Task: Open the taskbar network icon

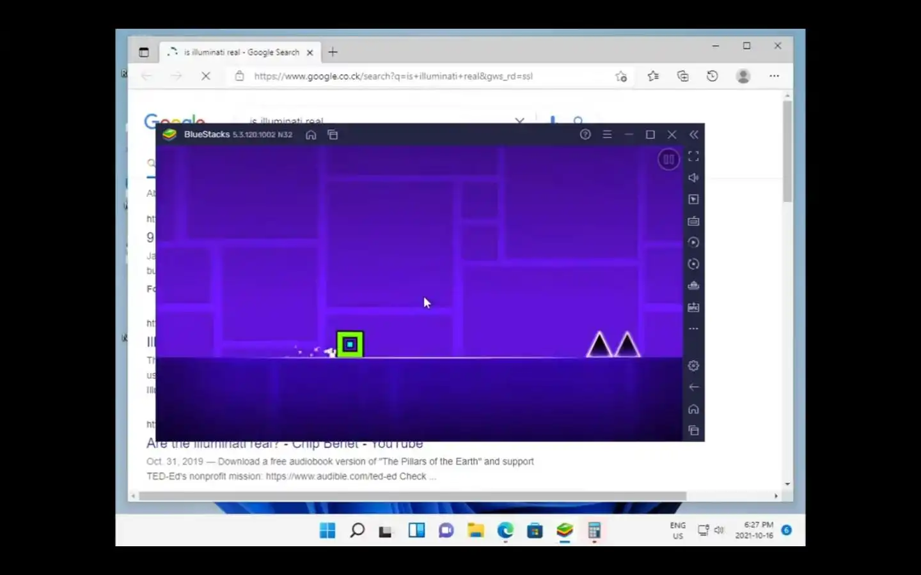Action: 703,530
